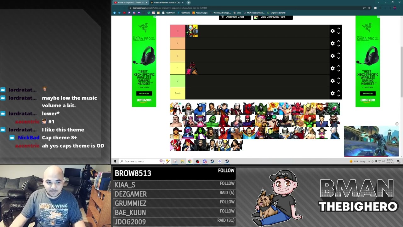The height and width of the screenshot is (227, 403).
Task: Select the Amaterasu character portrait
Action: pos(176,108)
